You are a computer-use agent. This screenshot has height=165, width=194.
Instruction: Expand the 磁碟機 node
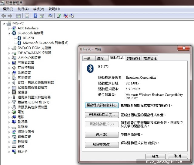[9, 127]
